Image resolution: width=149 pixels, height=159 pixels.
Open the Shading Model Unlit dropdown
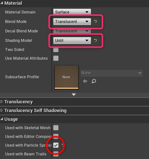72,40
